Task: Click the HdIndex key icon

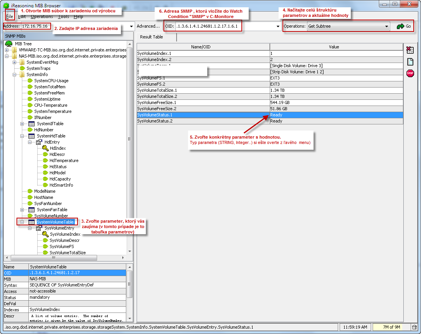Action: (x=45, y=148)
